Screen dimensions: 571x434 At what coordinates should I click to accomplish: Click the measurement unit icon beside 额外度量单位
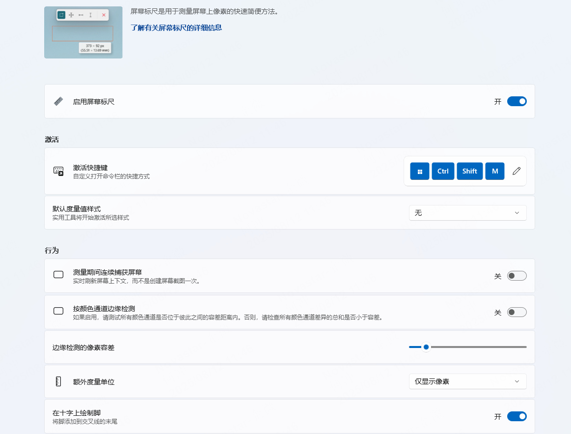coord(58,381)
